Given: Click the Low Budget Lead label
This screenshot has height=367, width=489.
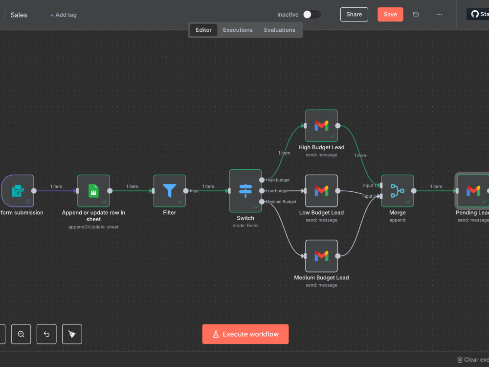Looking at the screenshot, I should coord(321,212).
